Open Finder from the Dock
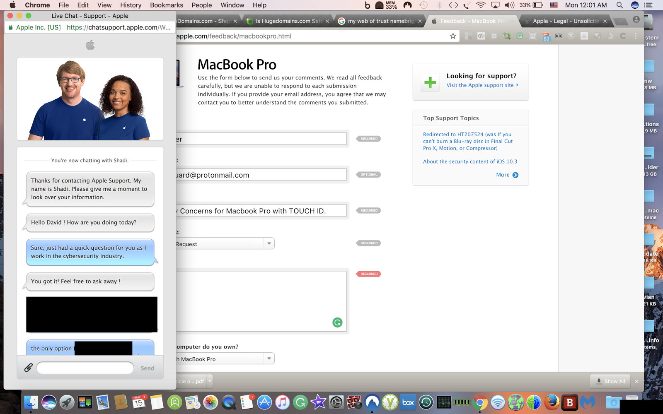663x414 pixels. pos(31,402)
